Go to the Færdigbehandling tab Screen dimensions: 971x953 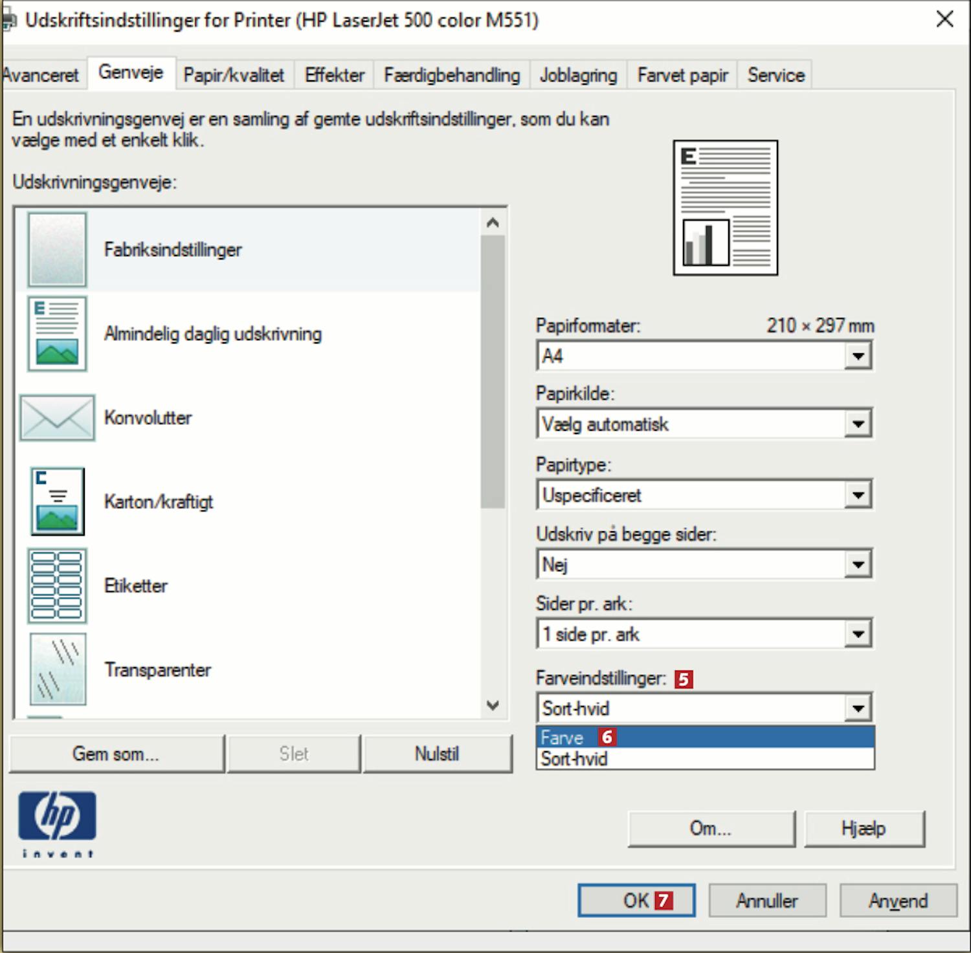(452, 75)
